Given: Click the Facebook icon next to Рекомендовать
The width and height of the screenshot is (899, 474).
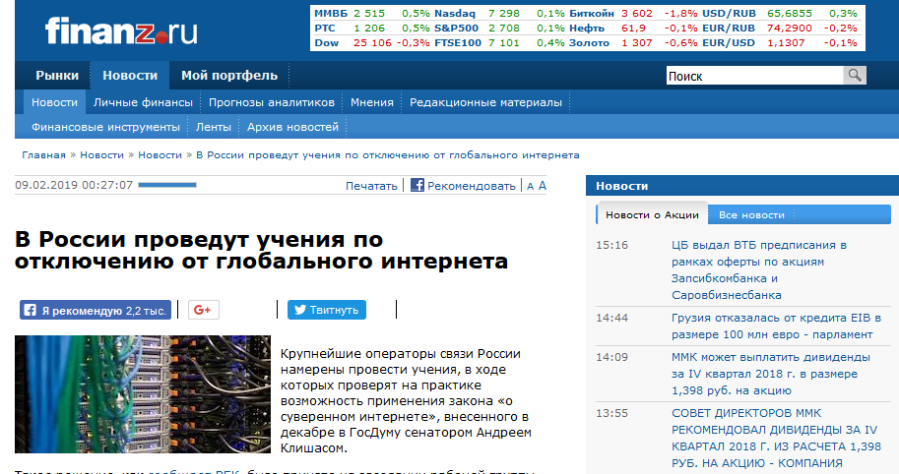Looking at the screenshot, I should [x=417, y=185].
